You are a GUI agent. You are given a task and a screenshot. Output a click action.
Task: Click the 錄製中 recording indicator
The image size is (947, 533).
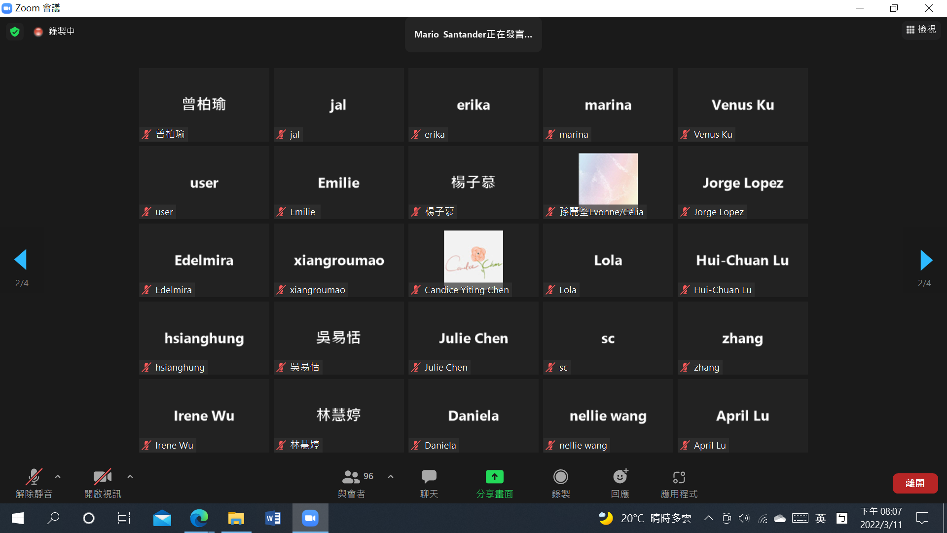(54, 32)
